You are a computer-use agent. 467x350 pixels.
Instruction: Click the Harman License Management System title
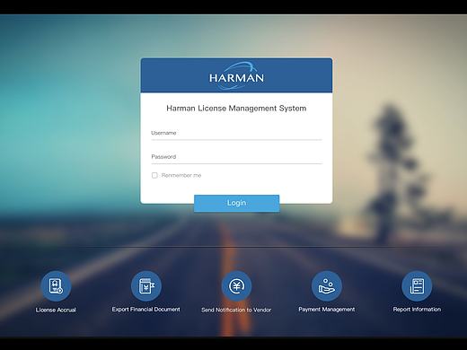(236, 109)
